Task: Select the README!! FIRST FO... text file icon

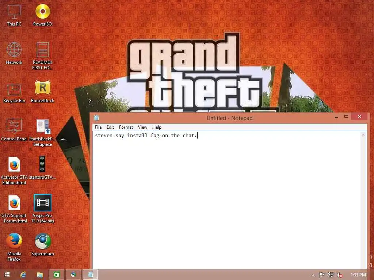Action: (42, 56)
